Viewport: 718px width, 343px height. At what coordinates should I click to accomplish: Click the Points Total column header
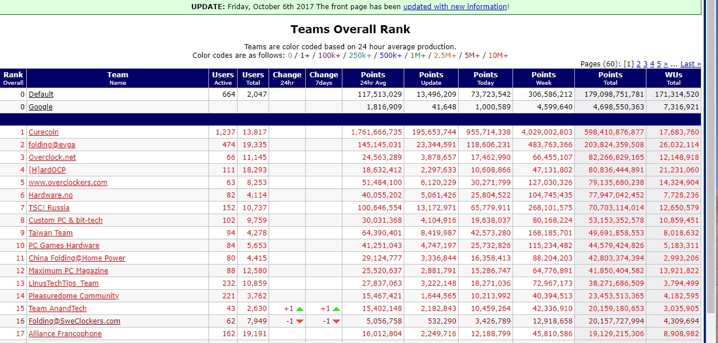tap(610, 78)
